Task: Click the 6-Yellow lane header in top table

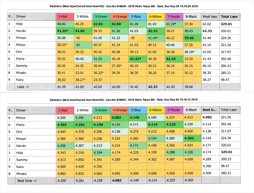Action: pos(156,16)
